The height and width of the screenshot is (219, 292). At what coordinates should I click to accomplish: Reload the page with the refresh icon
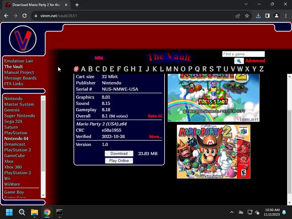click(x=25, y=16)
